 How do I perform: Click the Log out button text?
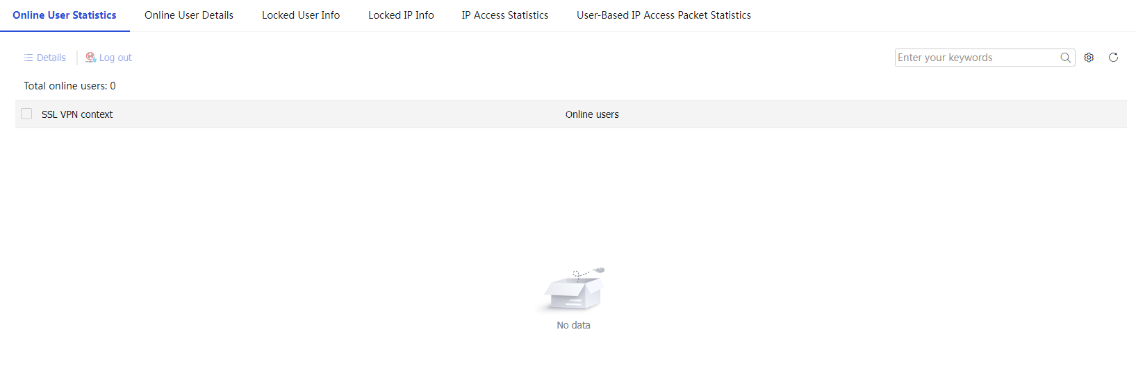(115, 58)
